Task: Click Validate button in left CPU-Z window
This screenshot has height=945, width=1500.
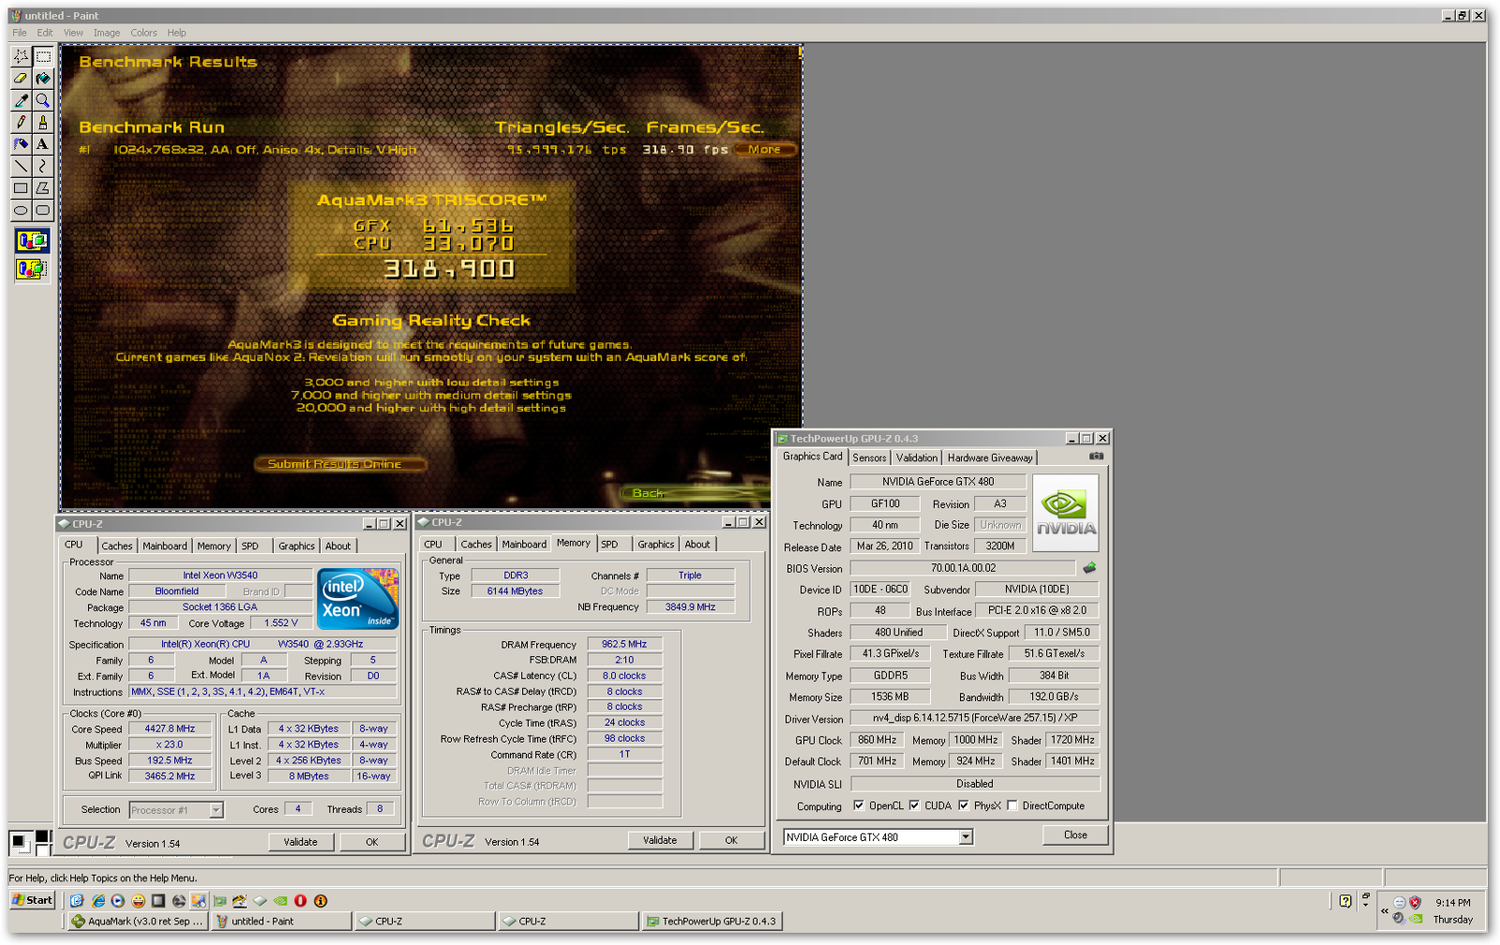Action: (x=301, y=842)
